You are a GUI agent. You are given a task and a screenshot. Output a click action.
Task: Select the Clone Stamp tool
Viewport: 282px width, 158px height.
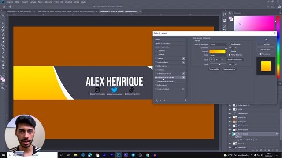point(3,38)
